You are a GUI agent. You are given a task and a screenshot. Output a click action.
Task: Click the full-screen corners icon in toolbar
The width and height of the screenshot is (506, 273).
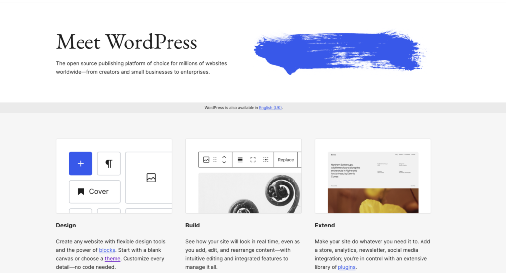253,160
